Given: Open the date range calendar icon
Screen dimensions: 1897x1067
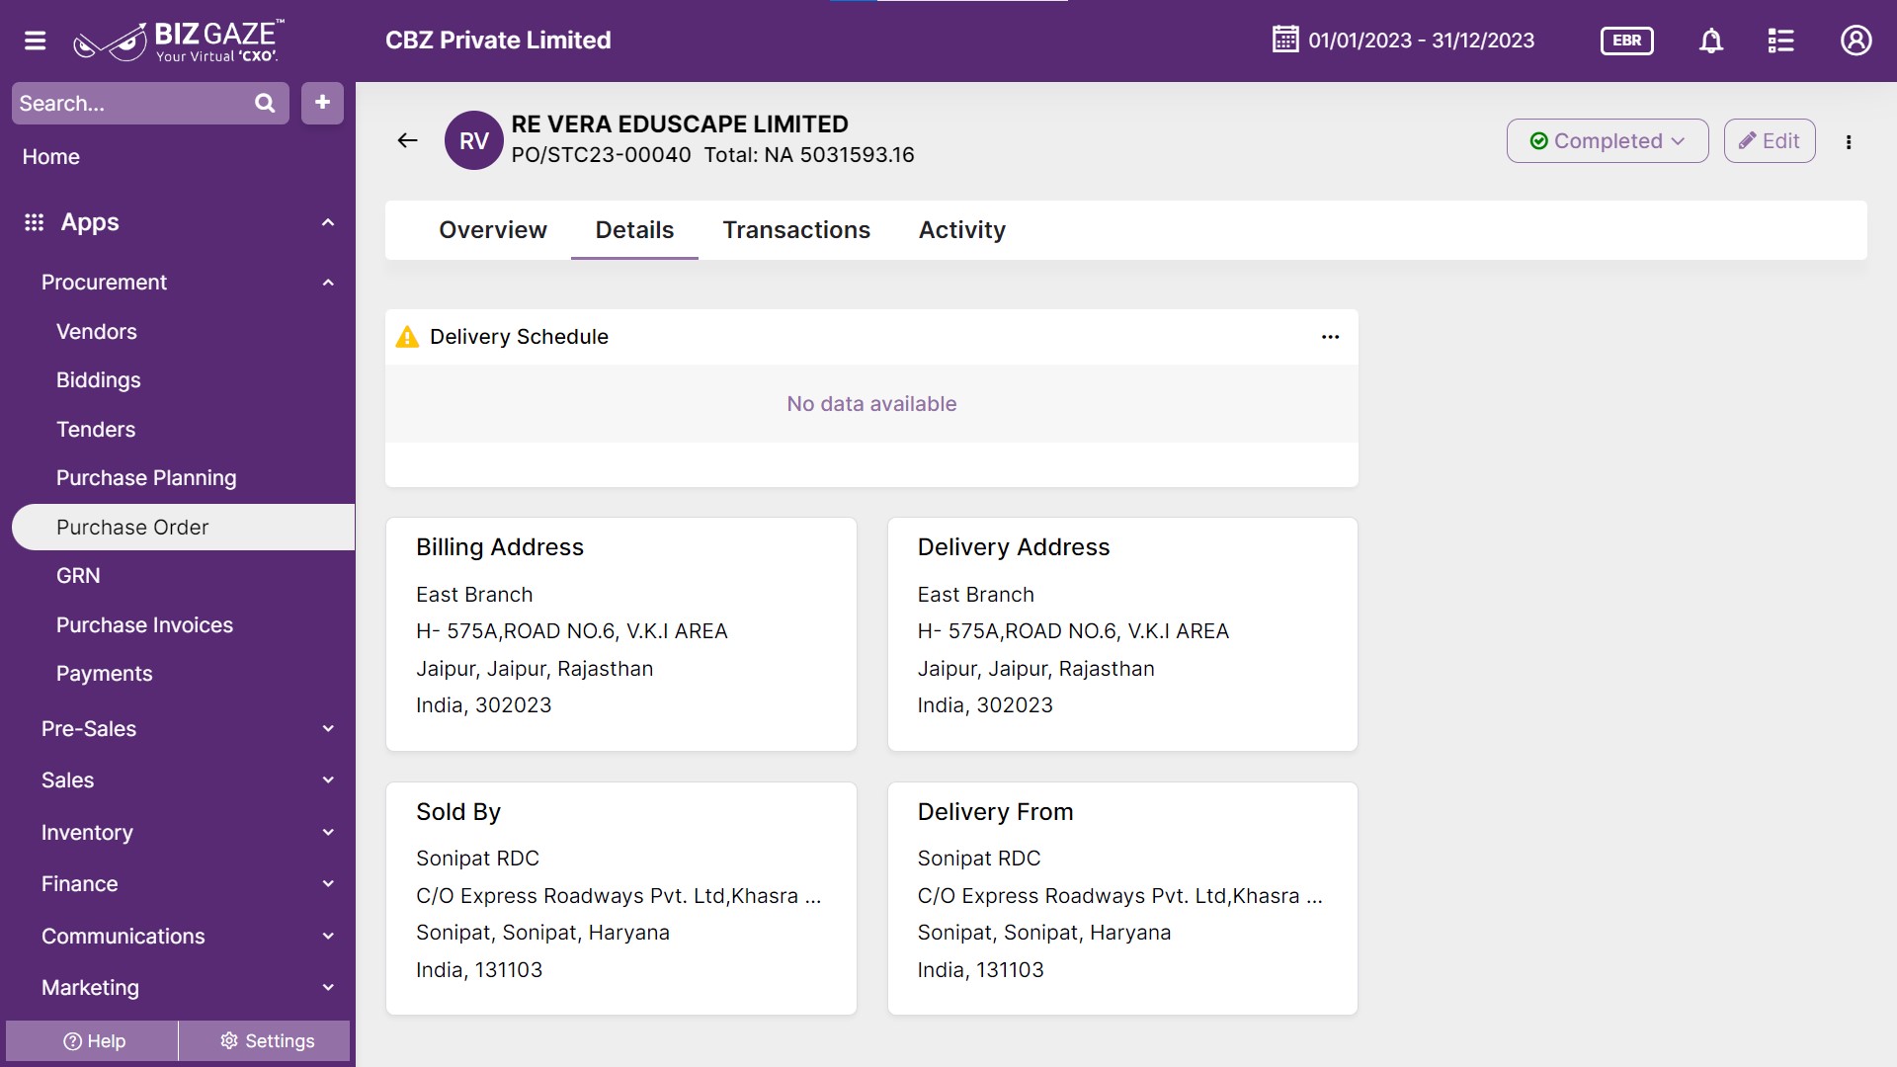Looking at the screenshot, I should pos(1284,40).
